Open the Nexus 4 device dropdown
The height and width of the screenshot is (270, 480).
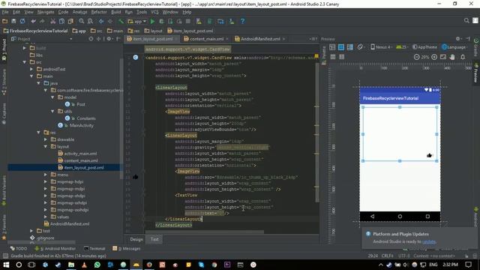click(x=381, y=47)
